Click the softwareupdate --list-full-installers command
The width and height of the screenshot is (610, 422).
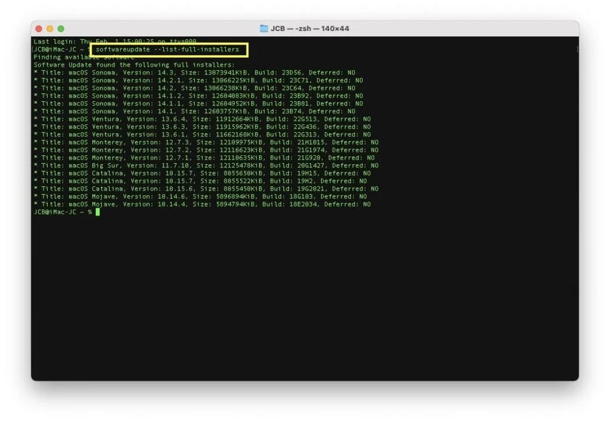(x=167, y=49)
